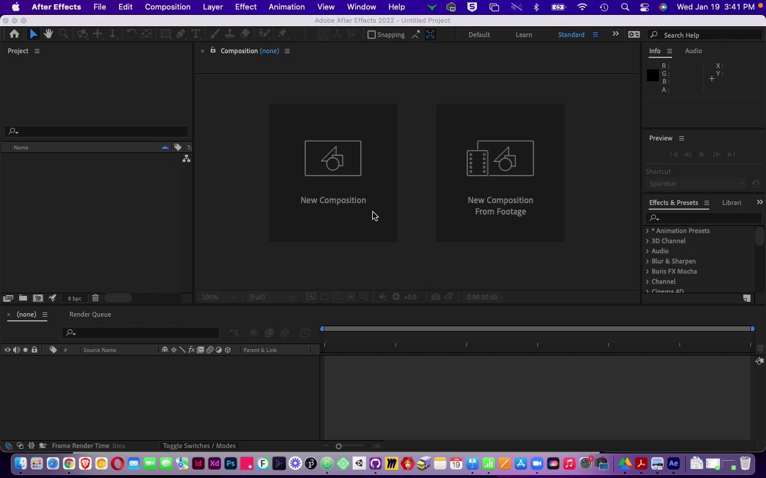Switch to the Render Queue tab
Image resolution: width=766 pixels, height=478 pixels.
(90, 314)
